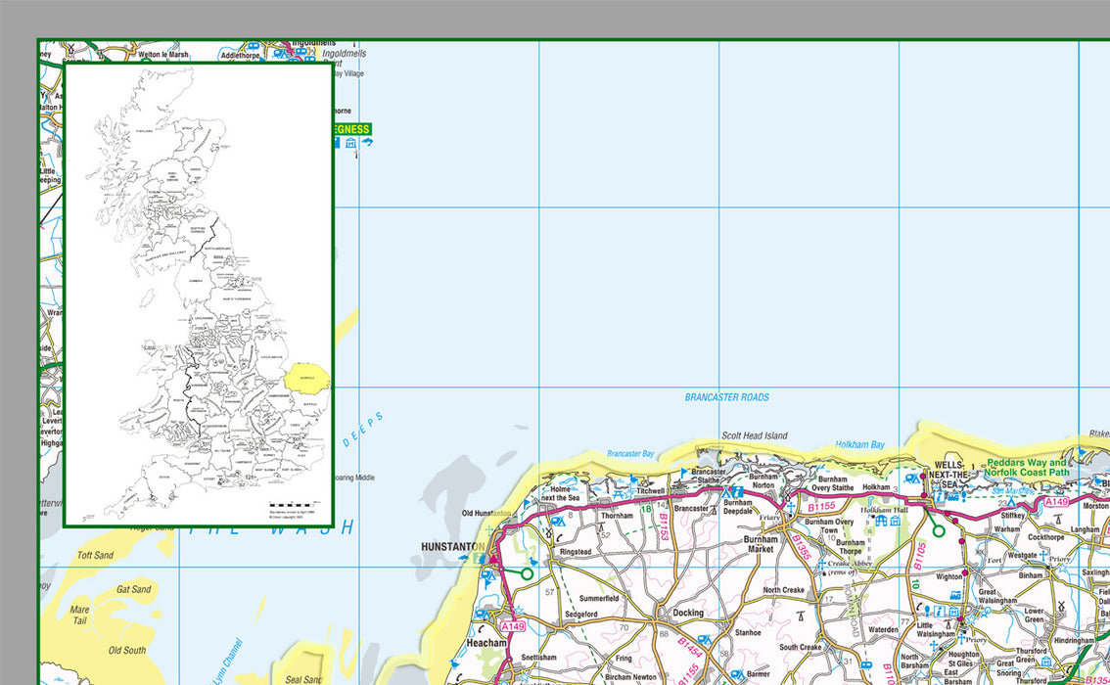The width and height of the screenshot is (1110, 685).
Task: Click the church cross symbol at Westgate Priory
Action: point(1042,555)
